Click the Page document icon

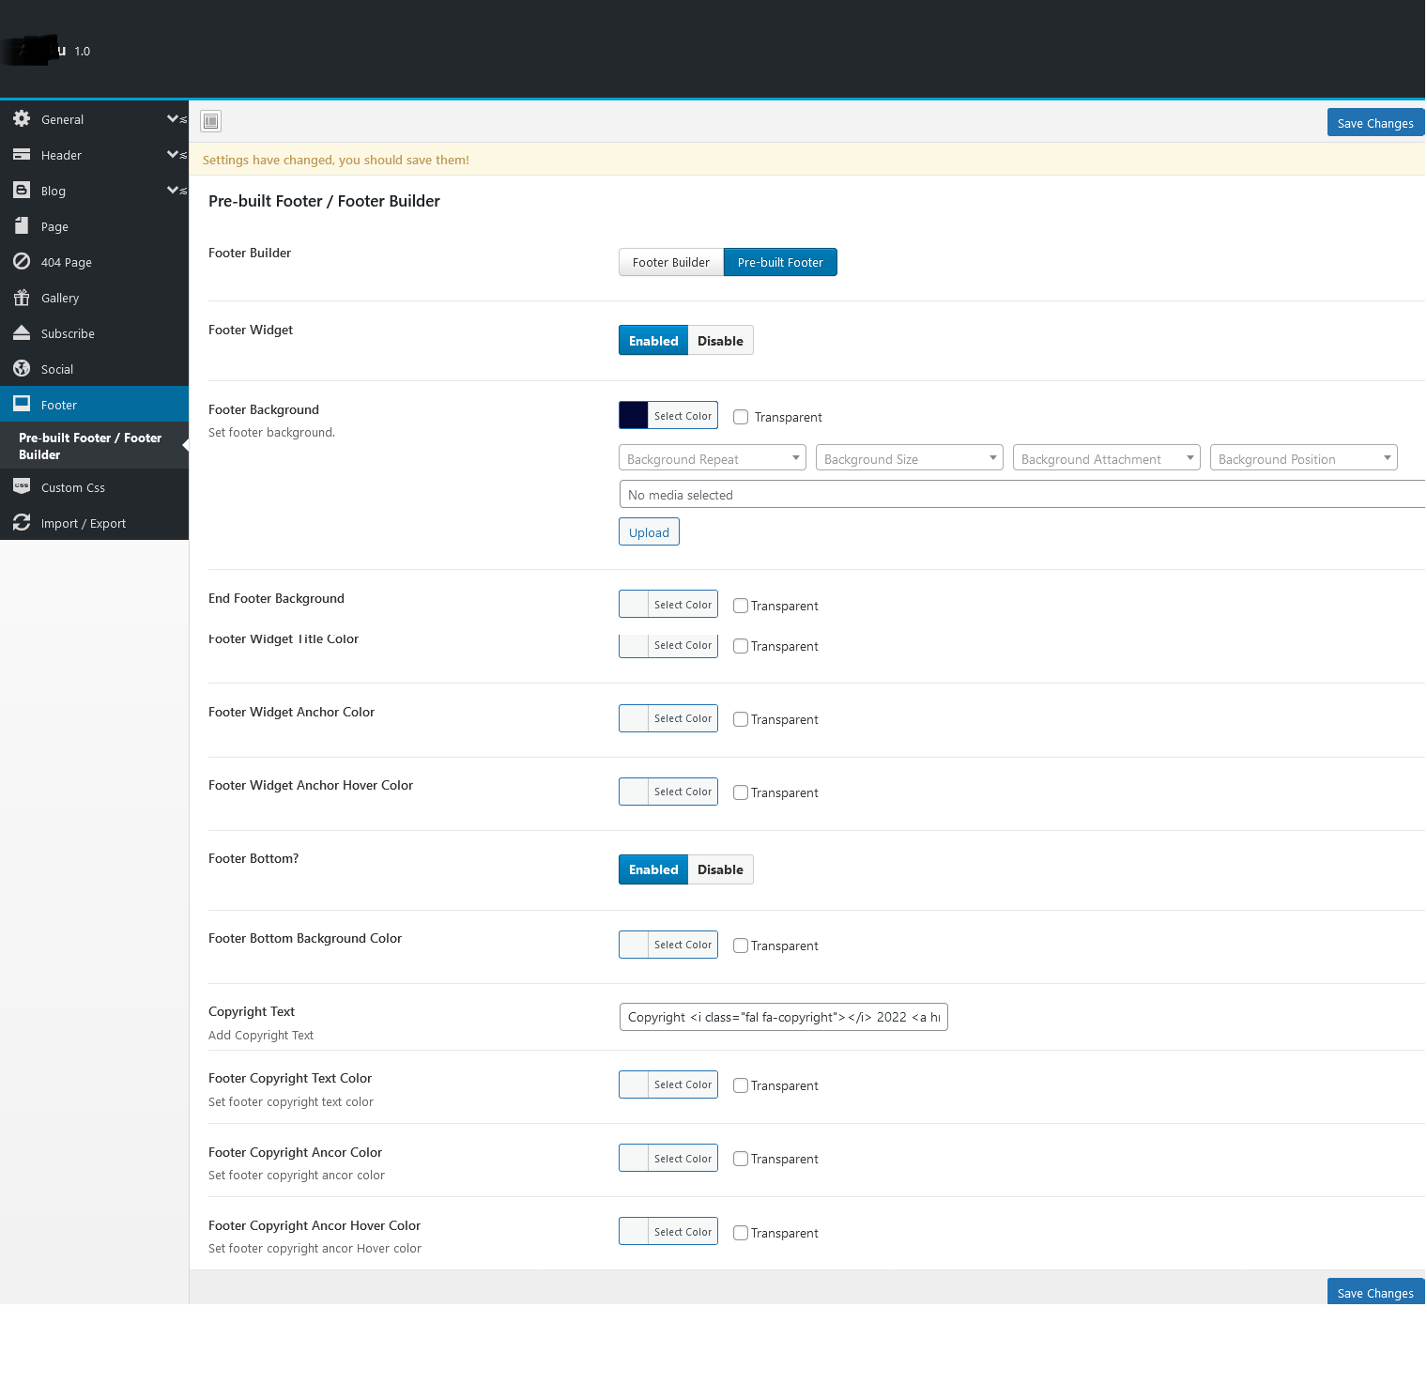point(22,226)
